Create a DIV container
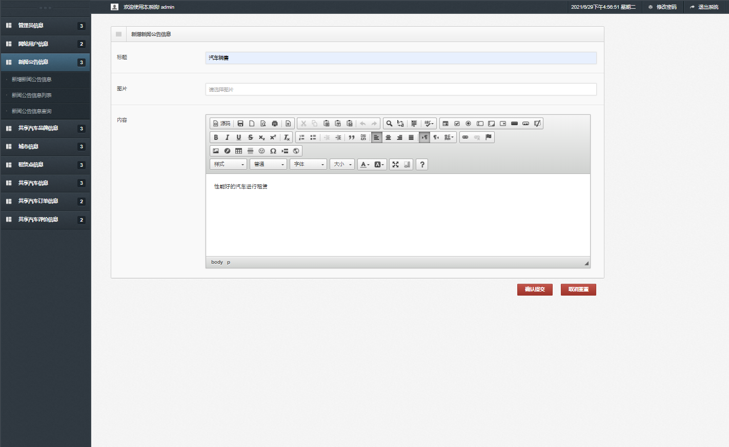The image size is (729, 447). pos(363,138)
